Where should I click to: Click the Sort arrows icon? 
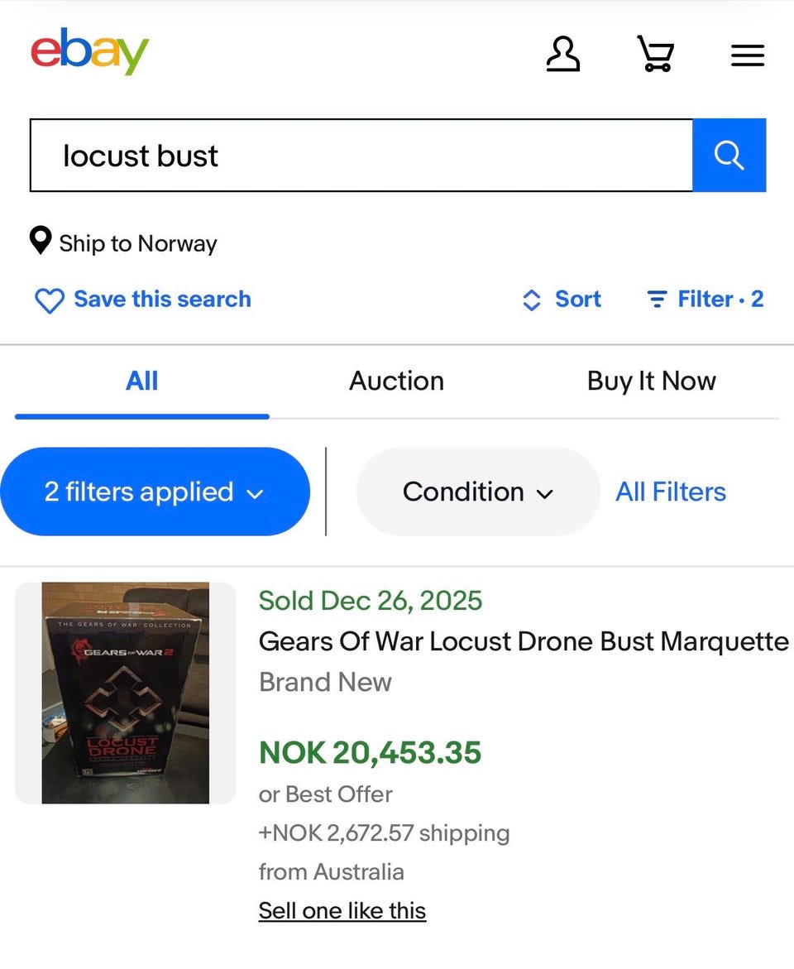[532, 300]
